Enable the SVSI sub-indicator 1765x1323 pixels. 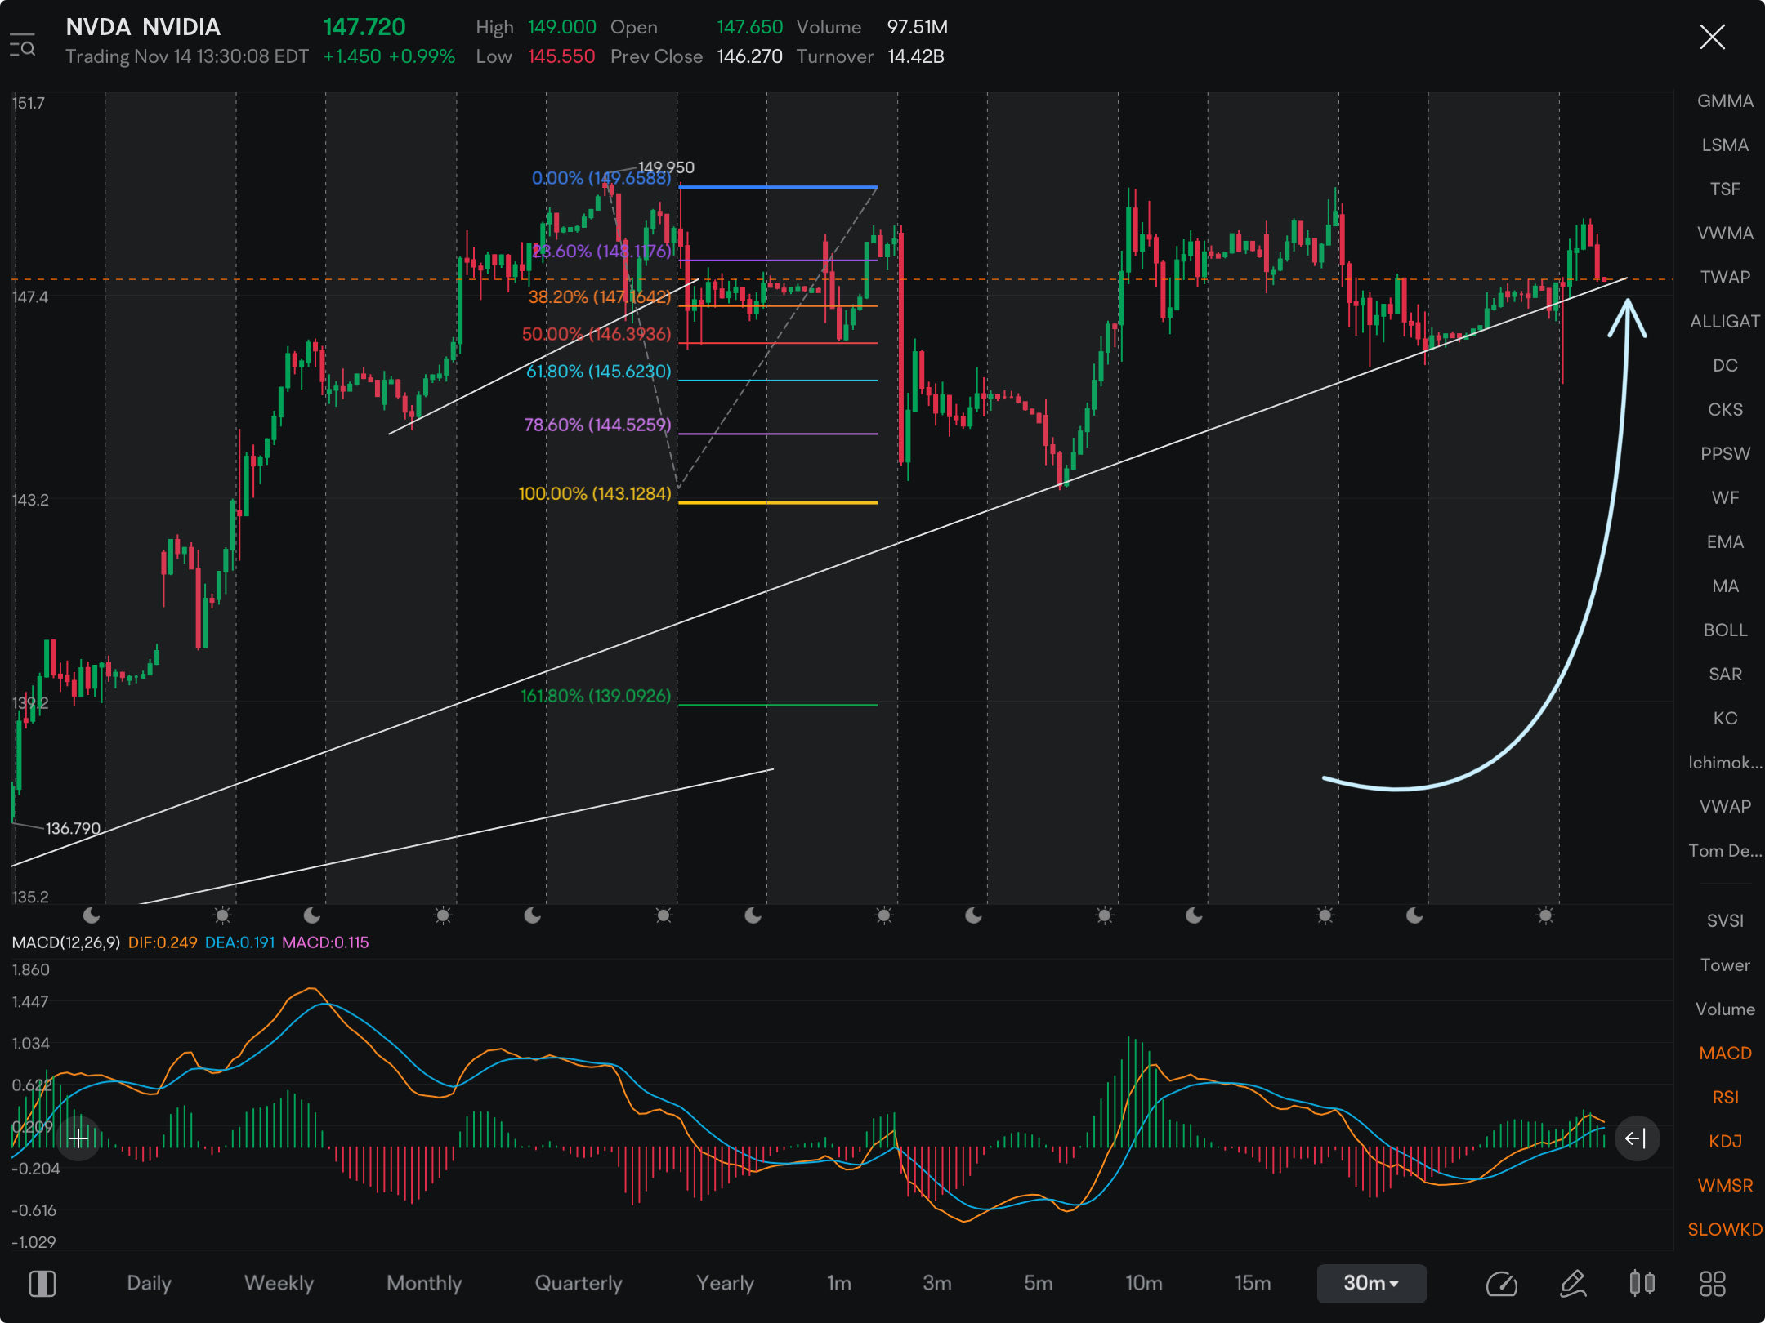pos(1725,921)
